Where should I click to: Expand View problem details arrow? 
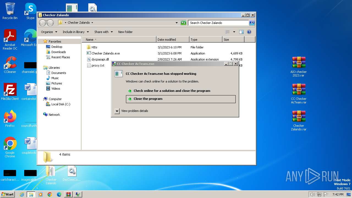pyautogui.click(x=117, y=111)
